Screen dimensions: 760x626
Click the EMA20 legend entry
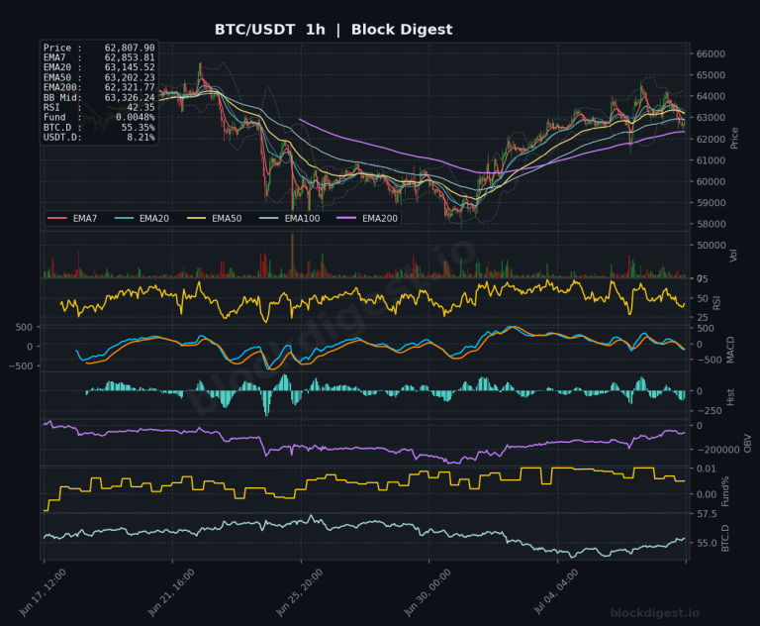tap(142, 218)
